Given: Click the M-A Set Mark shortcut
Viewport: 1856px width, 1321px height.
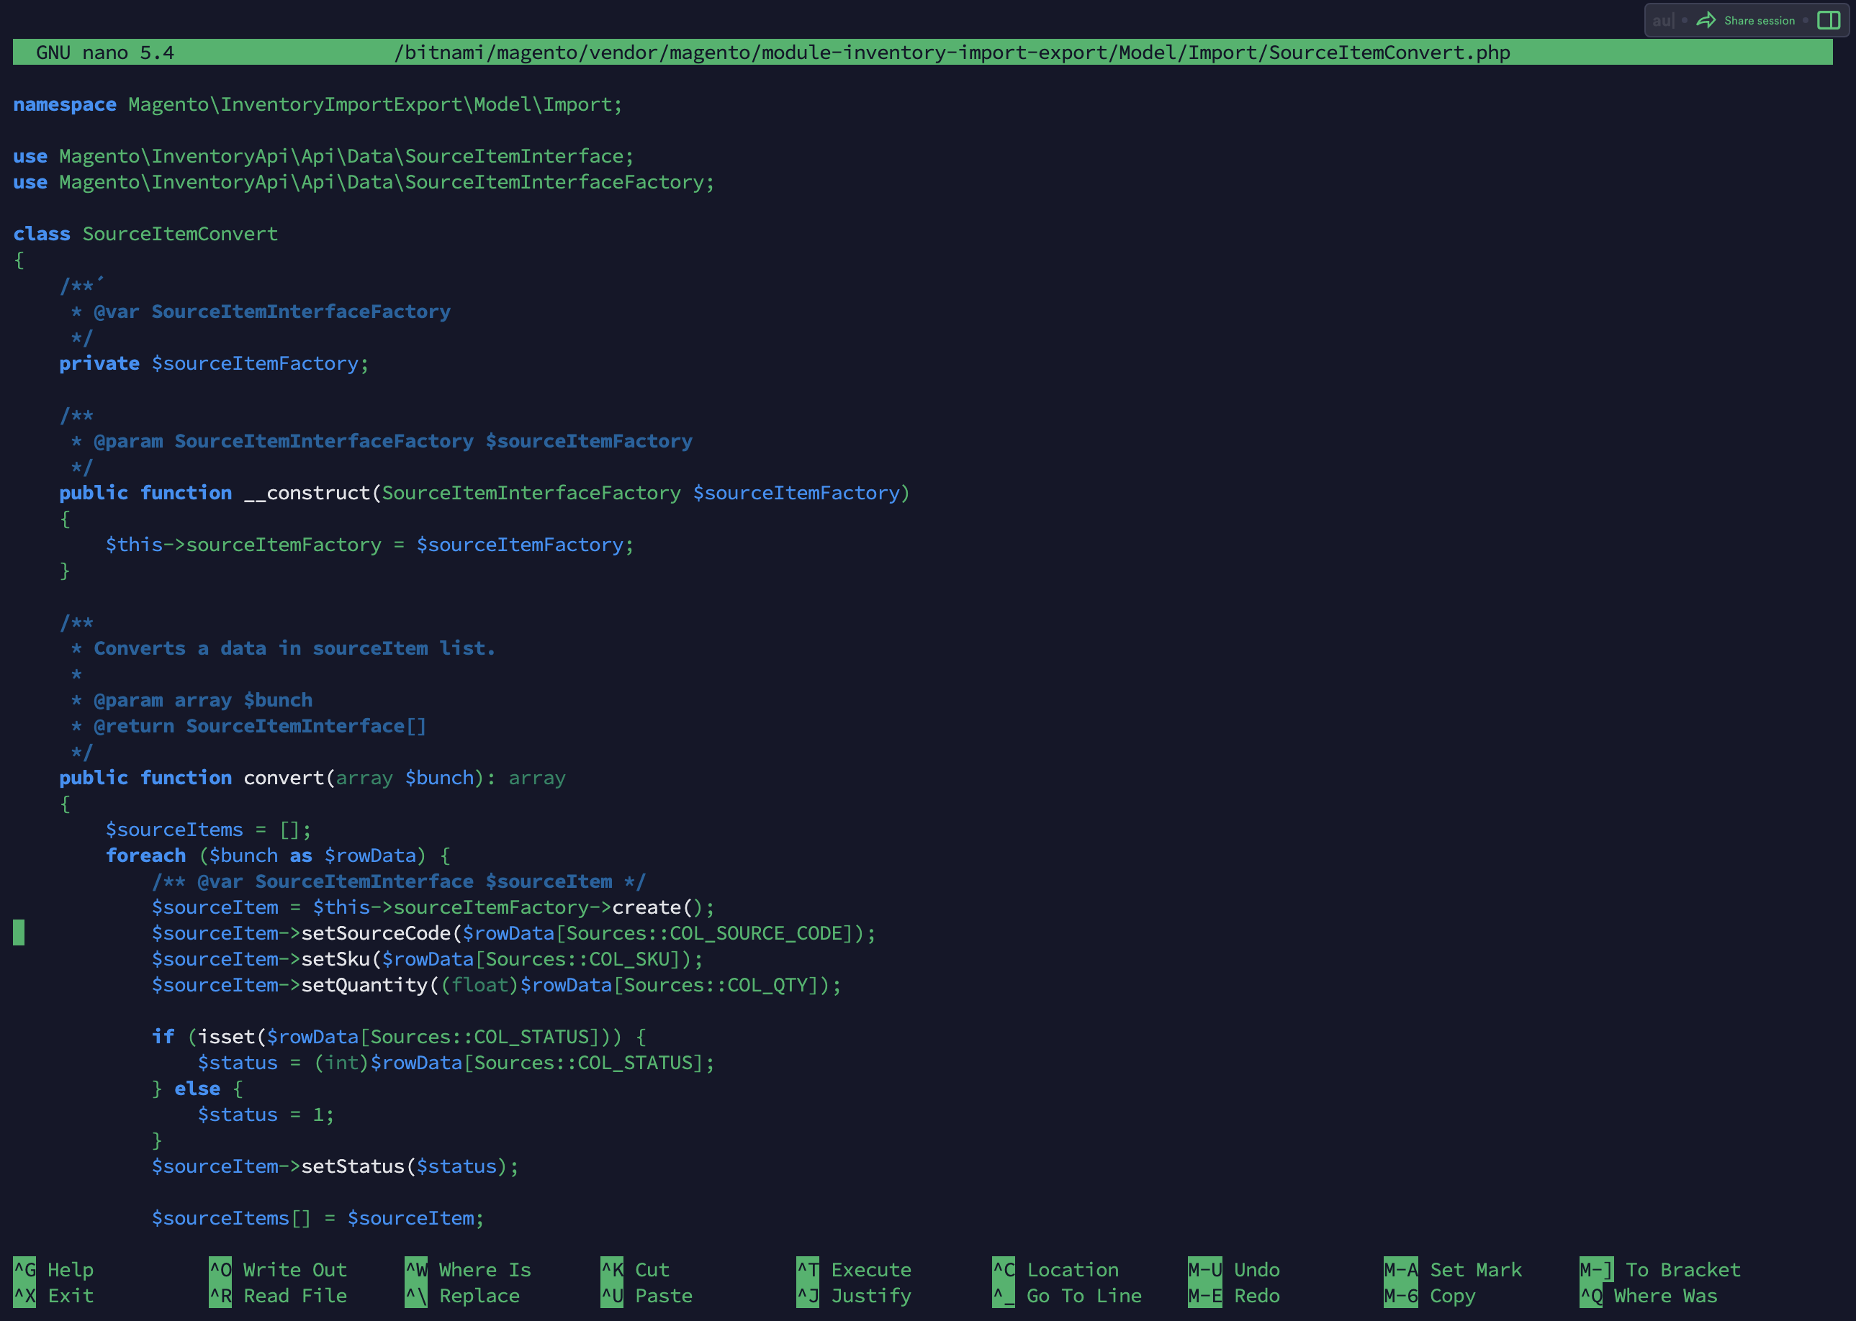Looking at the screenshot, I should (x=1400, y=1270).
